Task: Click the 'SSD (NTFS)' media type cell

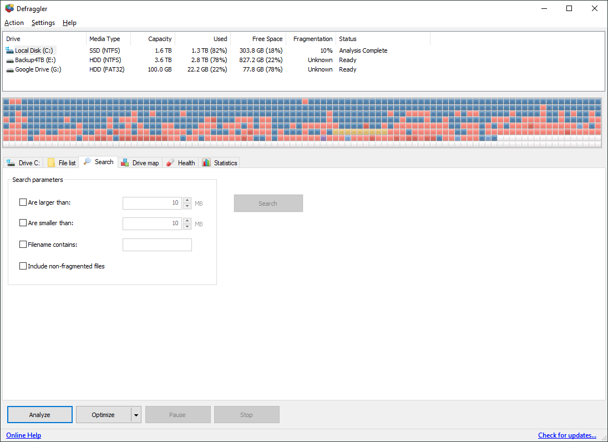Action: [105, 50]
